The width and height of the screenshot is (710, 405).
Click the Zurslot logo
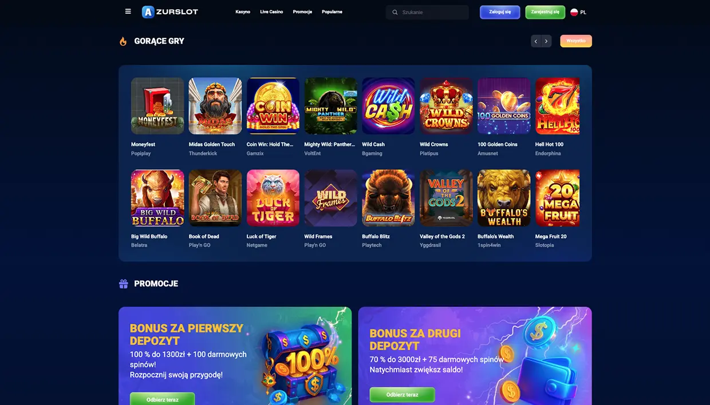[x=170, y=12]
